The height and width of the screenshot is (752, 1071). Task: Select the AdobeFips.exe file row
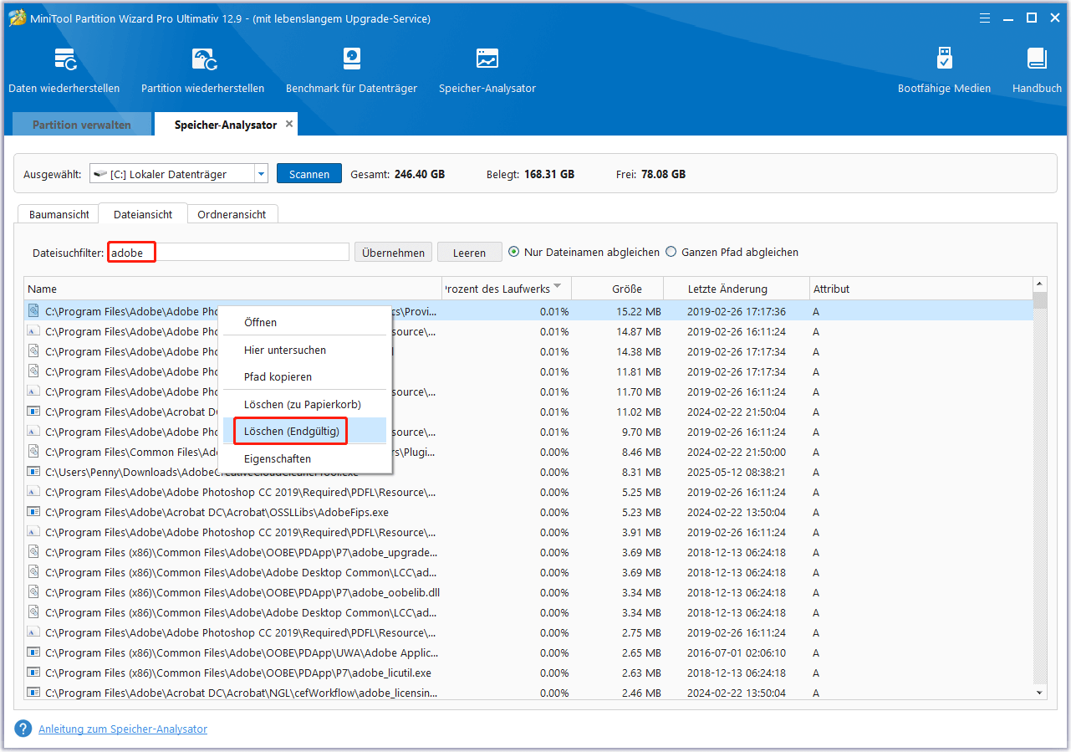tap(528, 512)
